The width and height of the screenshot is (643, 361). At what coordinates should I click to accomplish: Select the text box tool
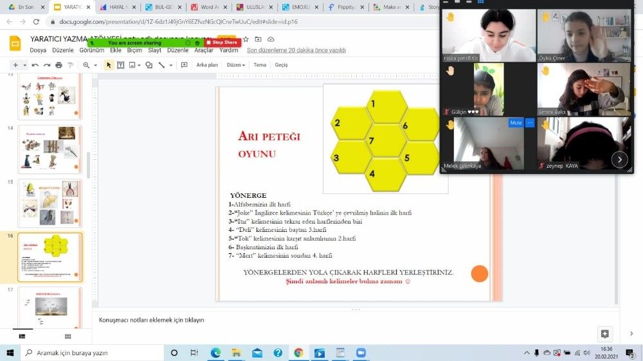pyautogui.click(x=120, y=65)
